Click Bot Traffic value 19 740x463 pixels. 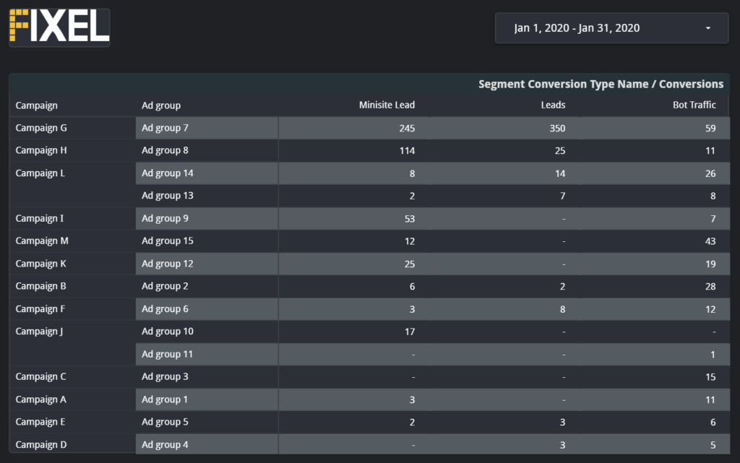pyautogui.click(x=710, y=264)
